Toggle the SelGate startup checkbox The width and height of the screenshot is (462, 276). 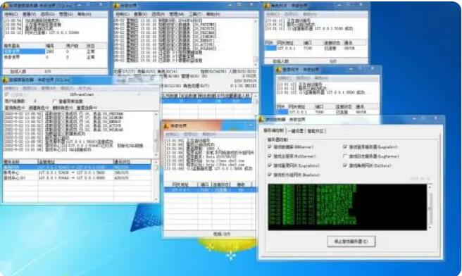coord(345,165)
